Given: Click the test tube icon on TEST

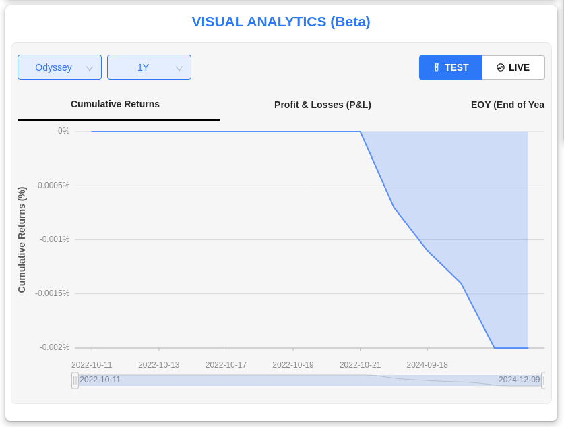Looking at the screenshot, I should pos(437,67).
